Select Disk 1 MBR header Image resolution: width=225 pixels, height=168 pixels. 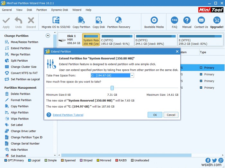click(70, 40)
